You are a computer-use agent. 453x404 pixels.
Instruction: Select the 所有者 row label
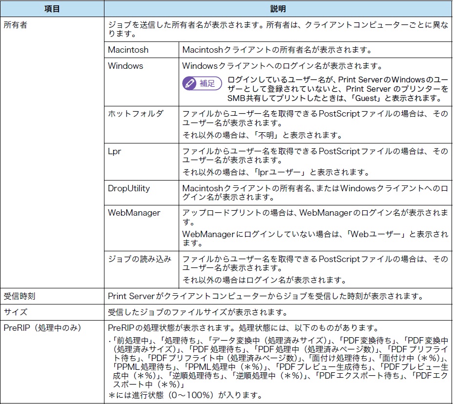(15, 24)
